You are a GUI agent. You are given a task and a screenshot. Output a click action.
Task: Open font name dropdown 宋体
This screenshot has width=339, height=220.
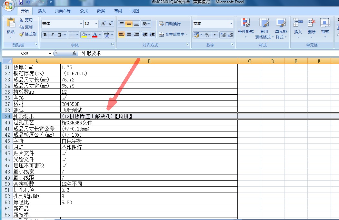pos(81,24)
